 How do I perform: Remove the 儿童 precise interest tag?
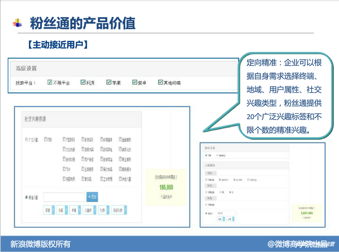(x=95, y=210)
